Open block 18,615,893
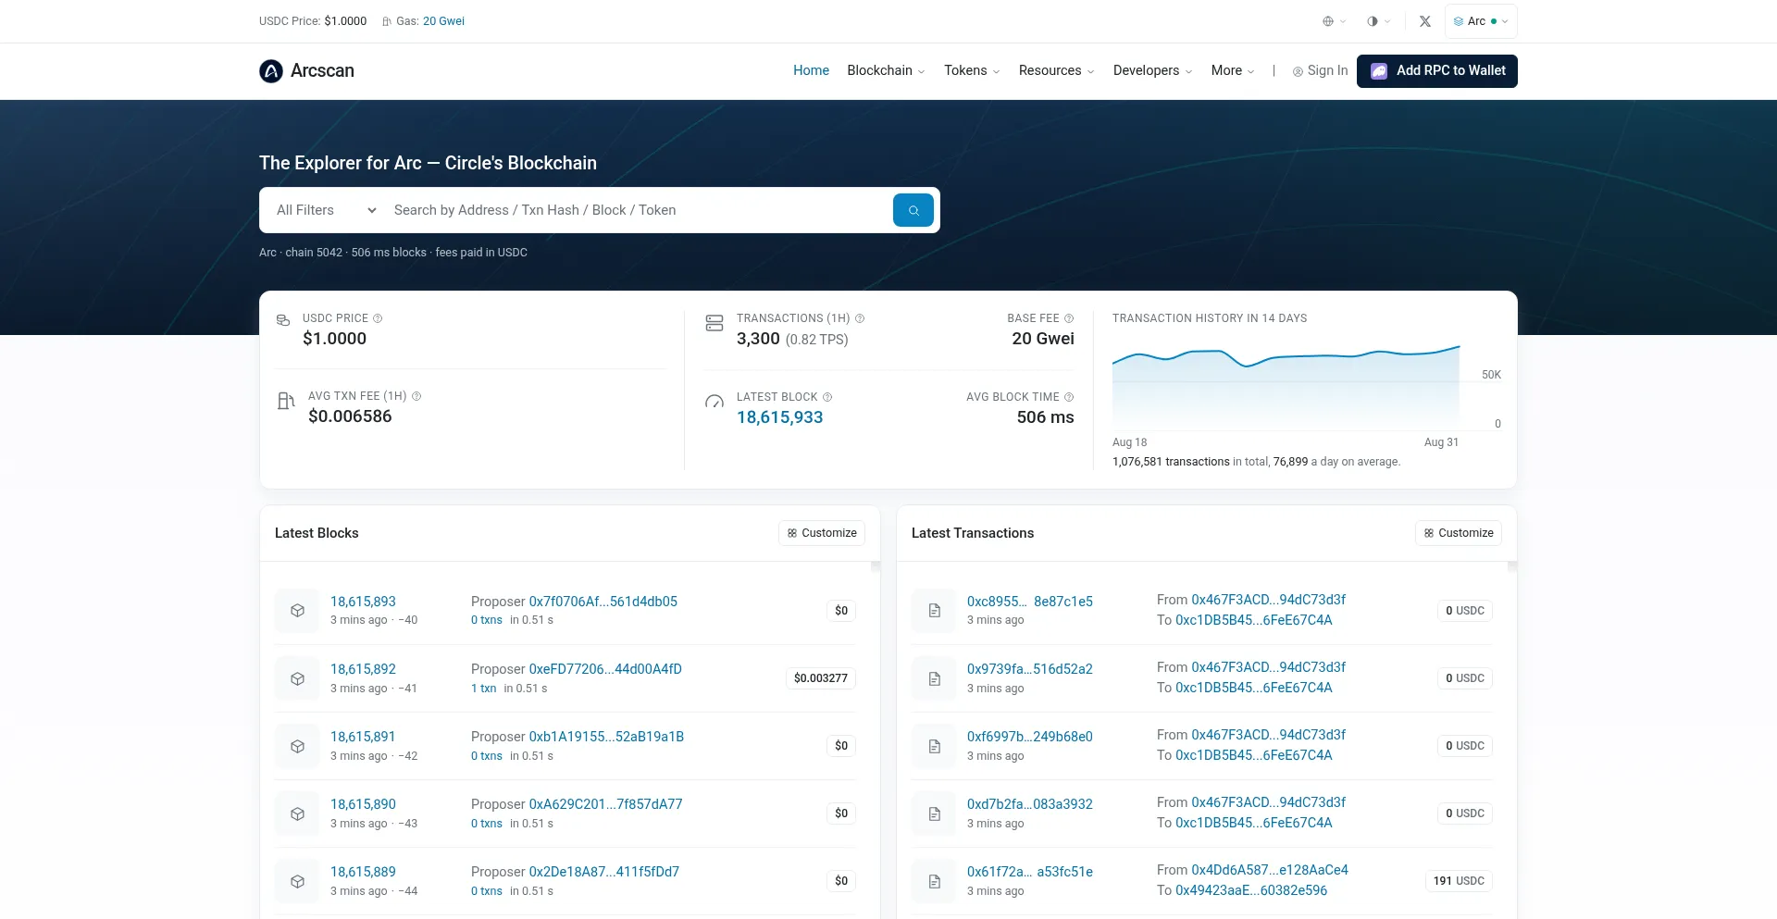Viewport: 1777px width, 919px height. 363,602
